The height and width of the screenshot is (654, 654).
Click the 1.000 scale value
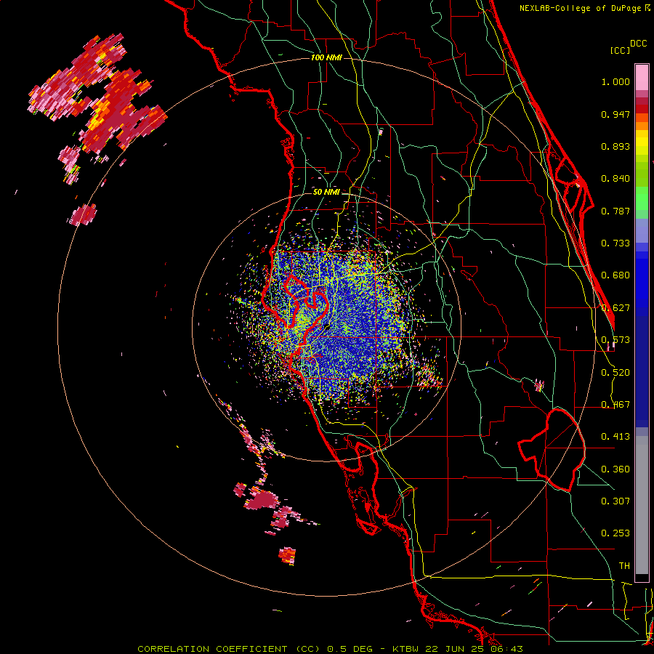tap(615, 81)
